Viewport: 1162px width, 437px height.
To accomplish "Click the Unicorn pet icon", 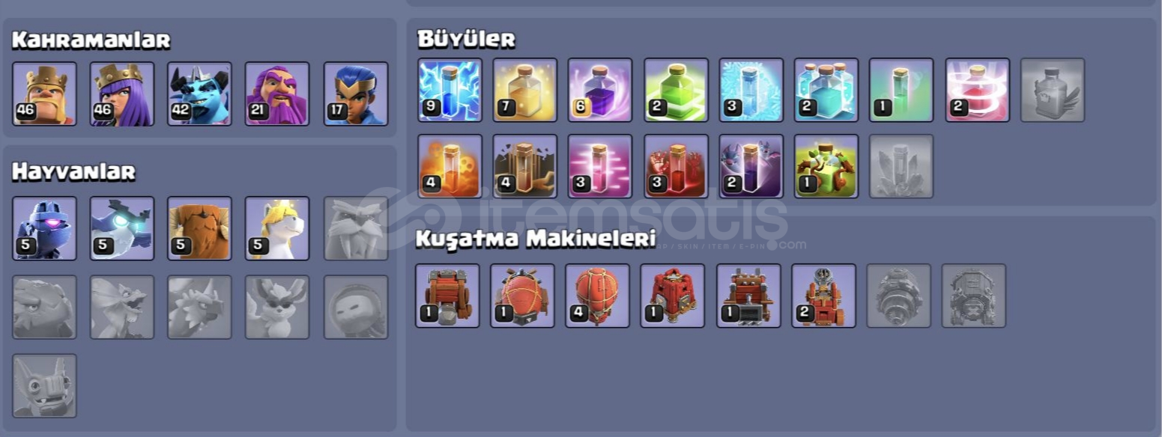I will click(x=277, y=228).
